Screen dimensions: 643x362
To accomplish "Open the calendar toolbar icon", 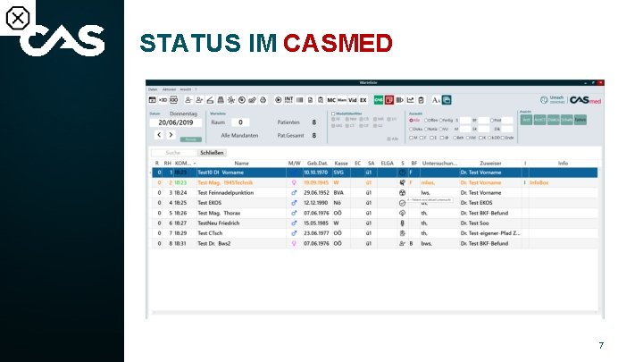I will click(152, 100).
